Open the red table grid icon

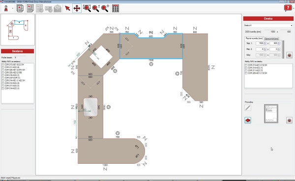tap(116, 8)
